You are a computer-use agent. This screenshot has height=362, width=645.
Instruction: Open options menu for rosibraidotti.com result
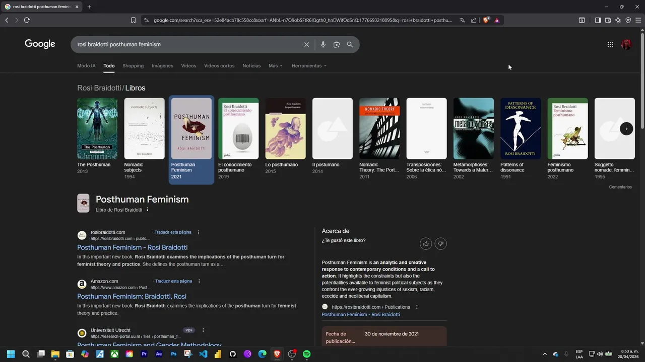pyautogui.click(x=199, y=232)
